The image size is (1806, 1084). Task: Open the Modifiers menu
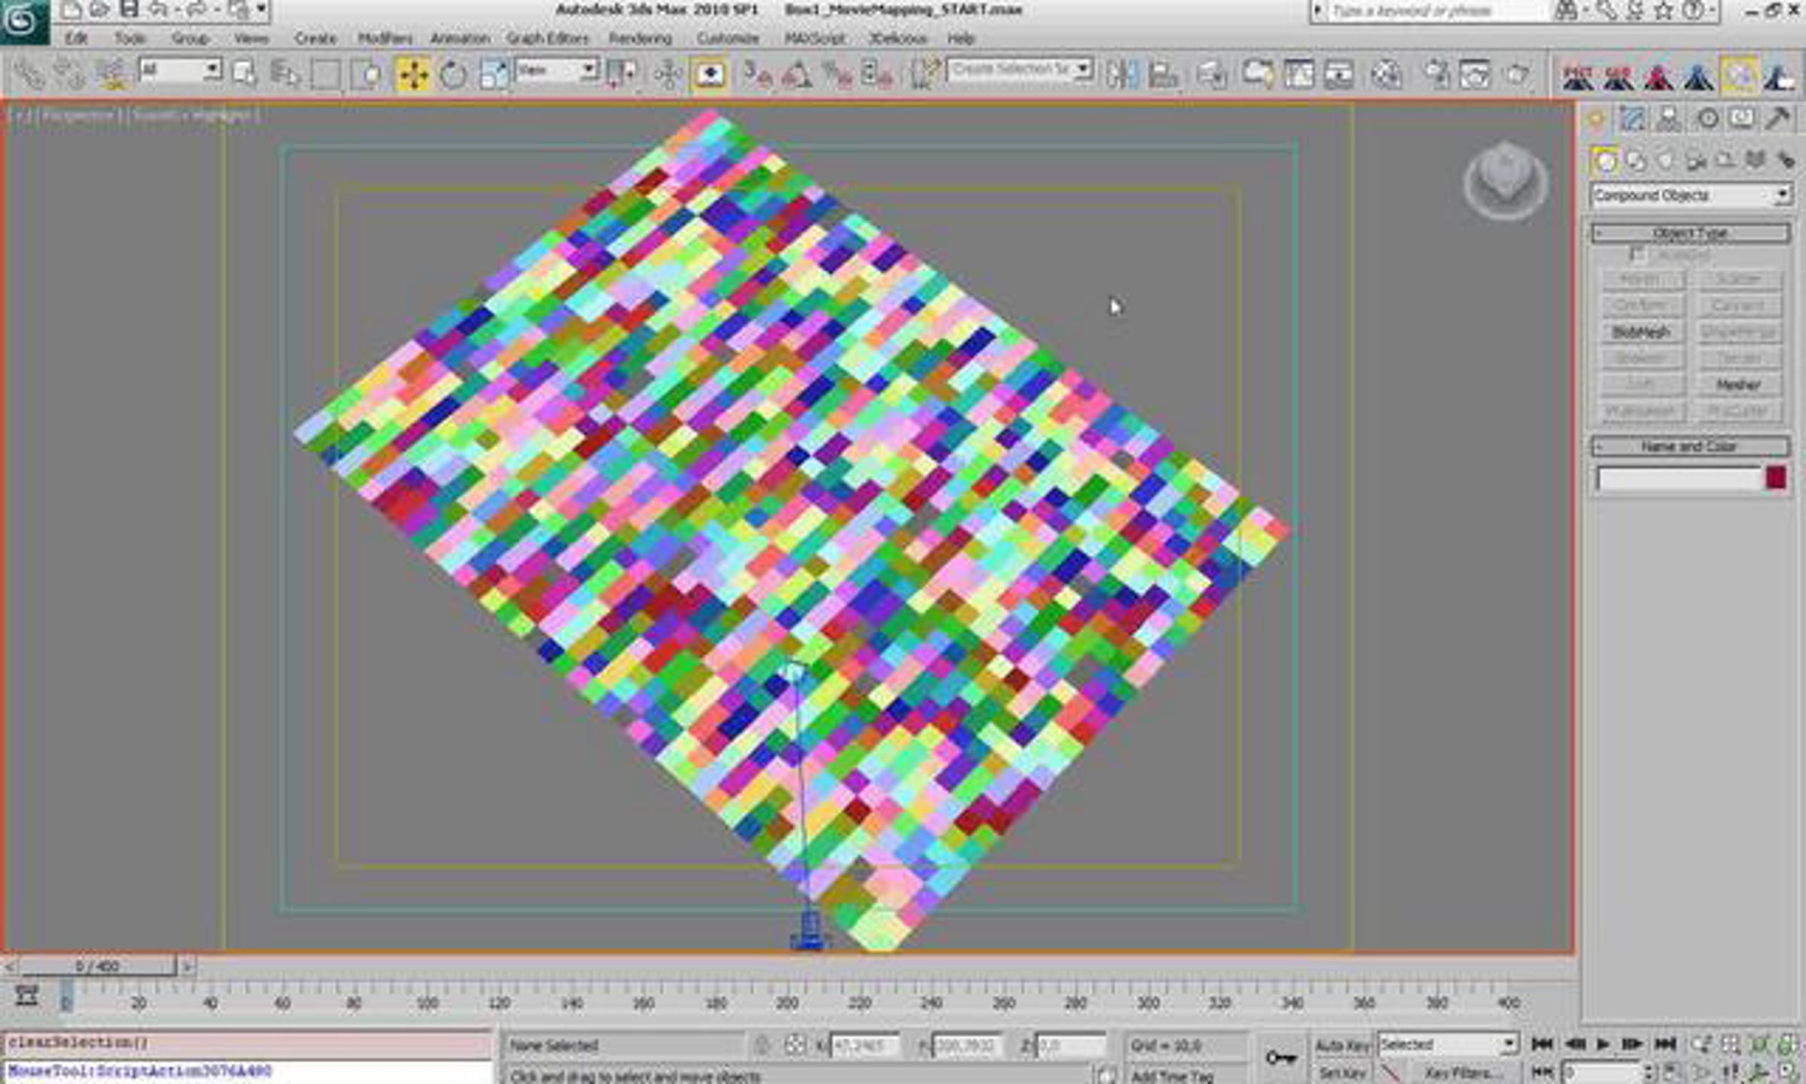pyautogui.click(x=385, y=38)
